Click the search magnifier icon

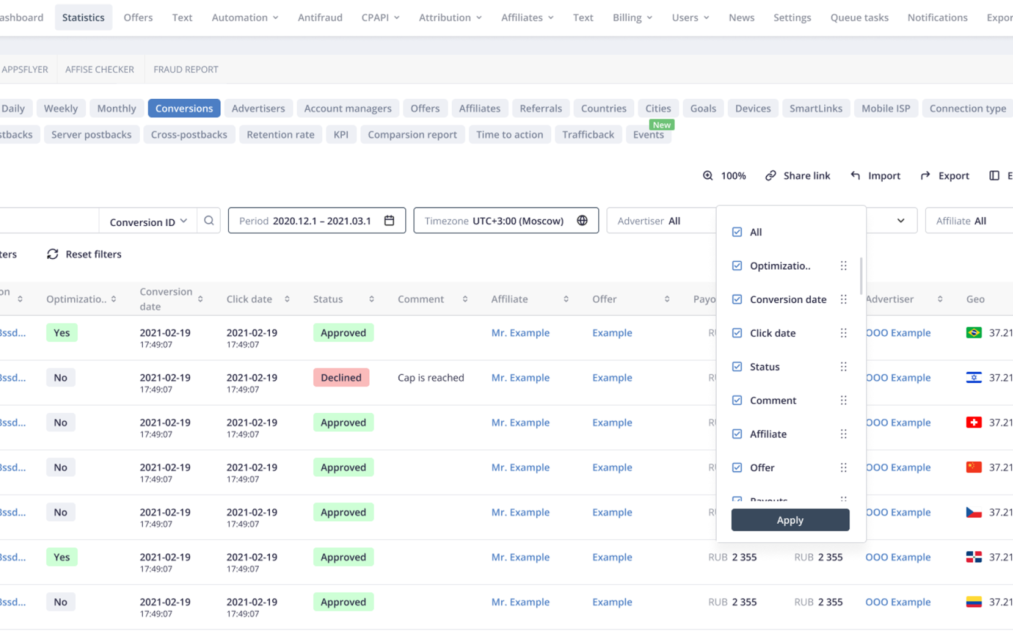(x=209, y=220)
